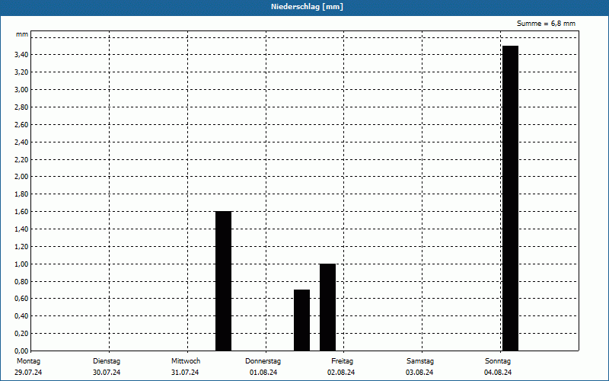
Task: Click the 1,60 y-axis value
Action: point(21,212)
